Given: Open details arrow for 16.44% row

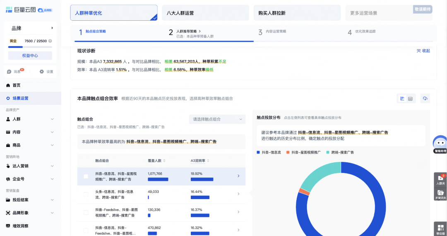Looking at the screenshot, I should [239, 194].
